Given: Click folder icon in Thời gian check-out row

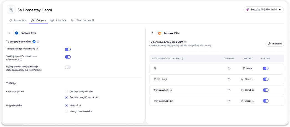Looking at the screenshot, I should 229,101.
